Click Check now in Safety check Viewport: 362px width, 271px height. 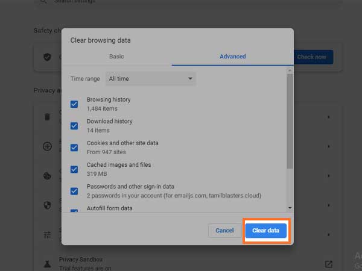(x=314, y=57)
